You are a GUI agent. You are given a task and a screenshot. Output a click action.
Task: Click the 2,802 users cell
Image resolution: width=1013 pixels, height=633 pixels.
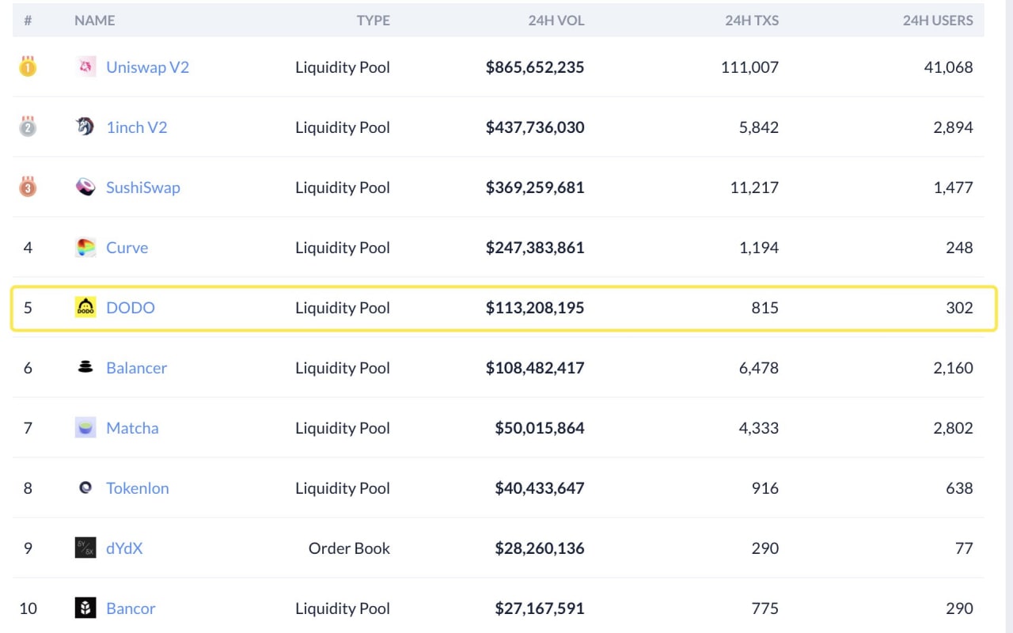[954, 428]
